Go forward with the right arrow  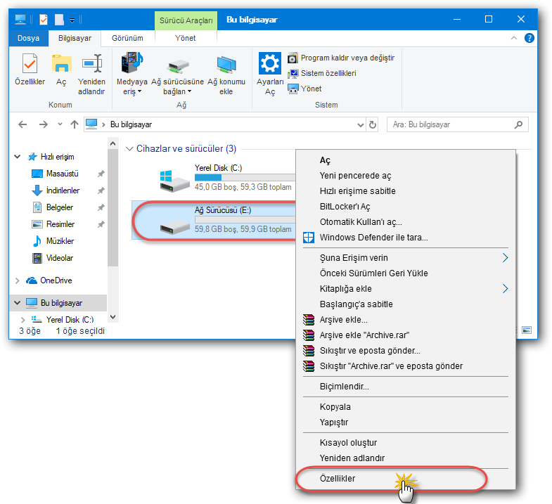44,124
